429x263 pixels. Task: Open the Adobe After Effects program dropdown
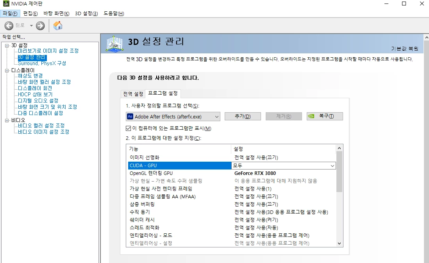(173, 116)
